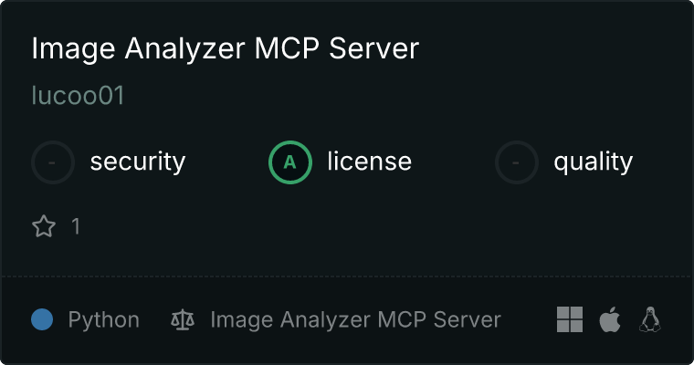This screenshot has height=365, width=694.
Task: Click the license label text
Action: (370, 161)
